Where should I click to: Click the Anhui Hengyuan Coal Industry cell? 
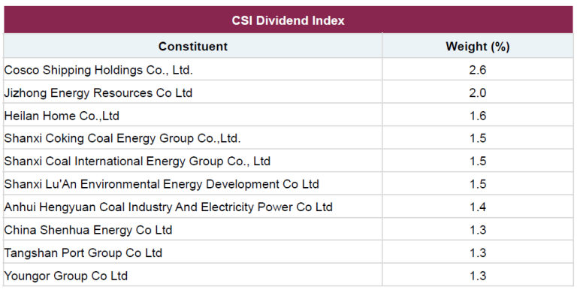[x=193, y=207]
